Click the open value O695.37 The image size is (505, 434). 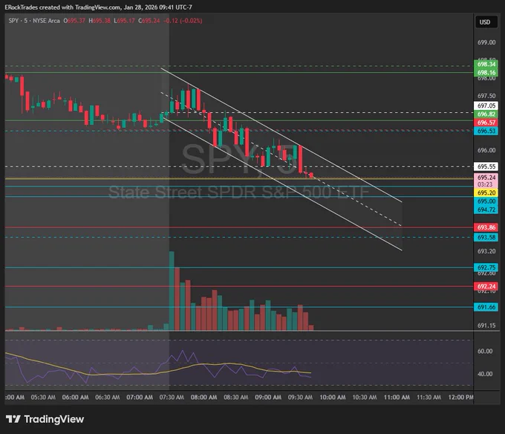tap(74, 21)
